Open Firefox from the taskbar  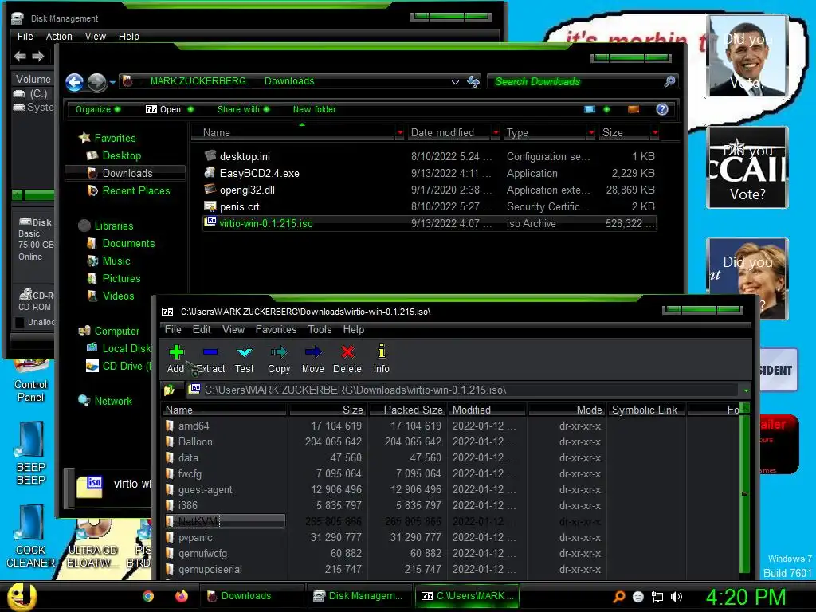[x=181, y=596]
